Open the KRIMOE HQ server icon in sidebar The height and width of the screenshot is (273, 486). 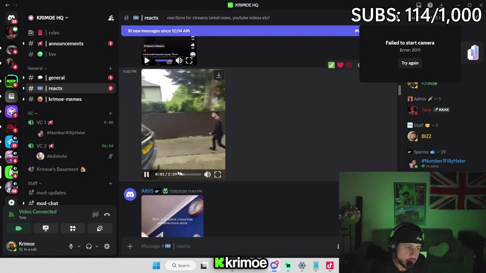click(11, 172)
